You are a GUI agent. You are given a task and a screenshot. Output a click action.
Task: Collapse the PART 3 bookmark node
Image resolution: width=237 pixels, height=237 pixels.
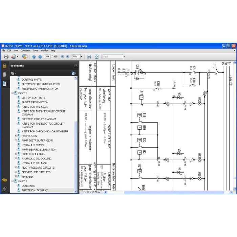pyautogui.click(x=13, y=181)
